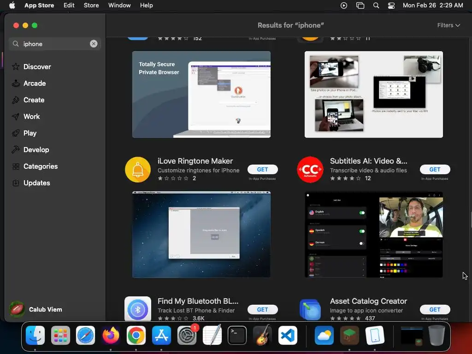472x354 pixels.
Task: Open Launchpad from the Dock
Action: tap(60, 335)
